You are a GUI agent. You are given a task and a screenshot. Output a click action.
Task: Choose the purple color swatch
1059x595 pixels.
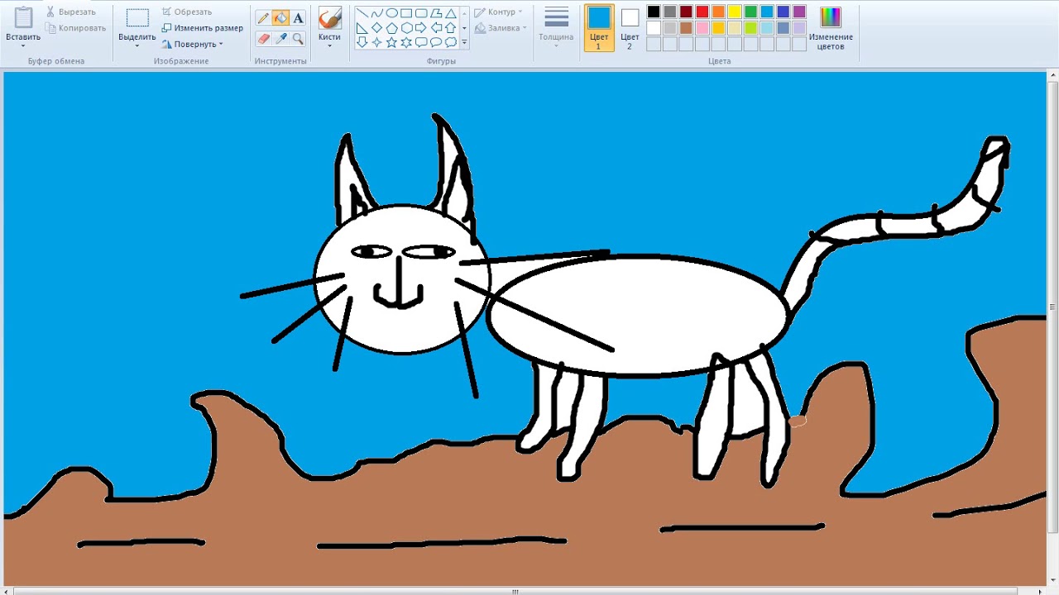click(x=799, y=12)
